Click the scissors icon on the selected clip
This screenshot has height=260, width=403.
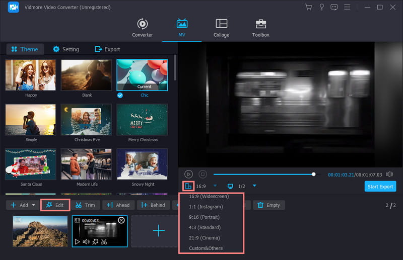pos(104,242)
